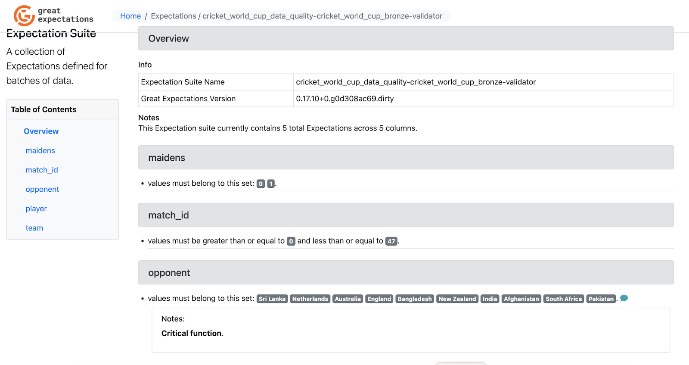Jump to player in table of contents
Image resolution: width=689 pixels, height=365 pixels.
(x=36, y=209)
